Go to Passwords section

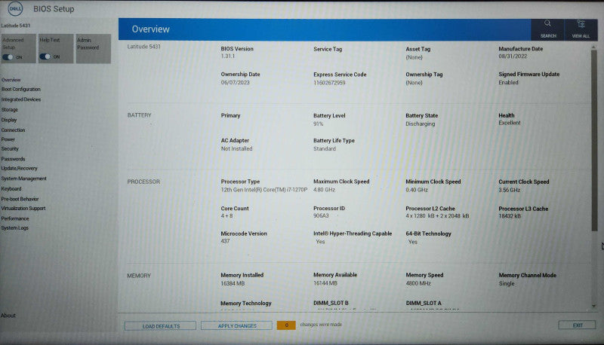point(13,159)
